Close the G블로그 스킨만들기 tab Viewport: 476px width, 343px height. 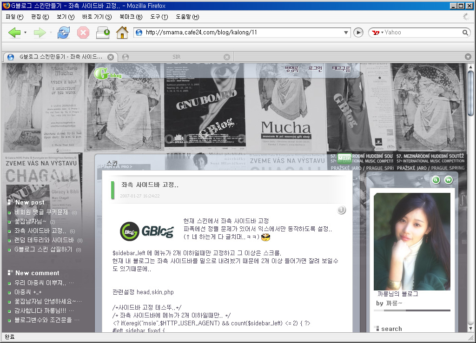(111, 57)
